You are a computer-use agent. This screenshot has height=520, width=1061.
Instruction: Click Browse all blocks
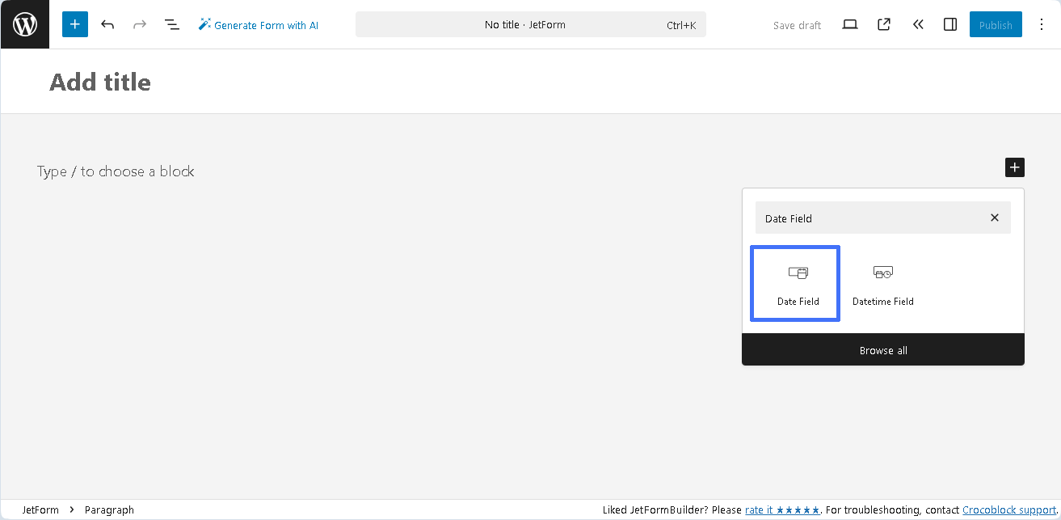tap(883, 350)
